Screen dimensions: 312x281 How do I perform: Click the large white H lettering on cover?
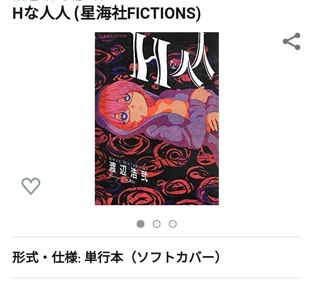click(x=152, y=60)
